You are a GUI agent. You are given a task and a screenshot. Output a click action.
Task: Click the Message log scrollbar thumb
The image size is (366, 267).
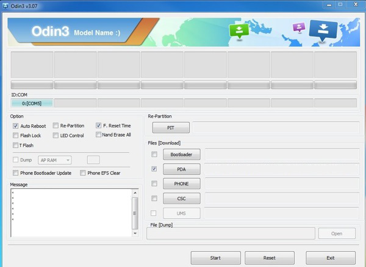click(x=135, y=213)
